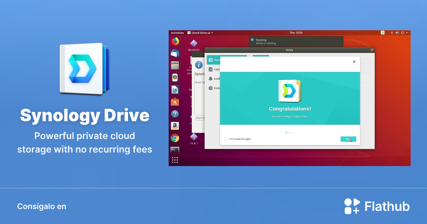Toggle system volume via the speaker icon

[397, 32]
